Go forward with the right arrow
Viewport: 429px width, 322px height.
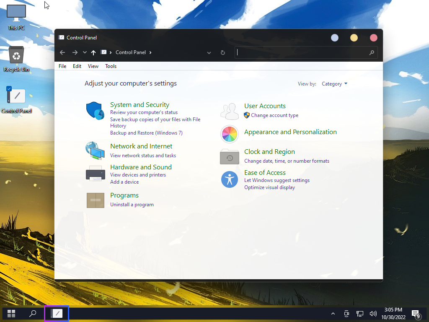click(x=75, y=52)
